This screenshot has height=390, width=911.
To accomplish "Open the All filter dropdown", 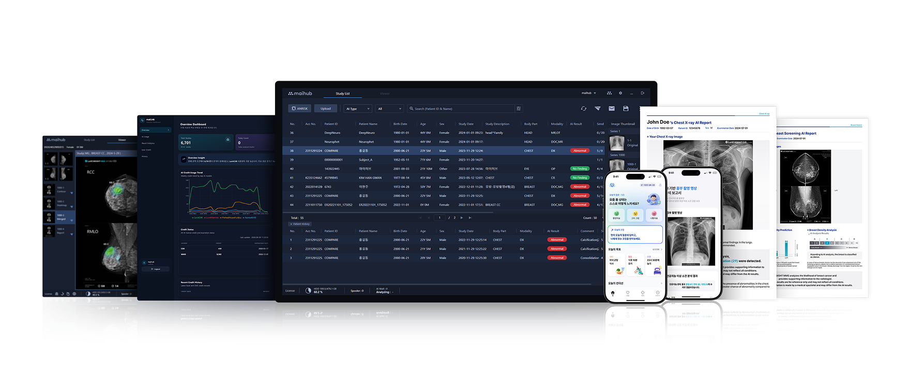I will pos(389,109).
